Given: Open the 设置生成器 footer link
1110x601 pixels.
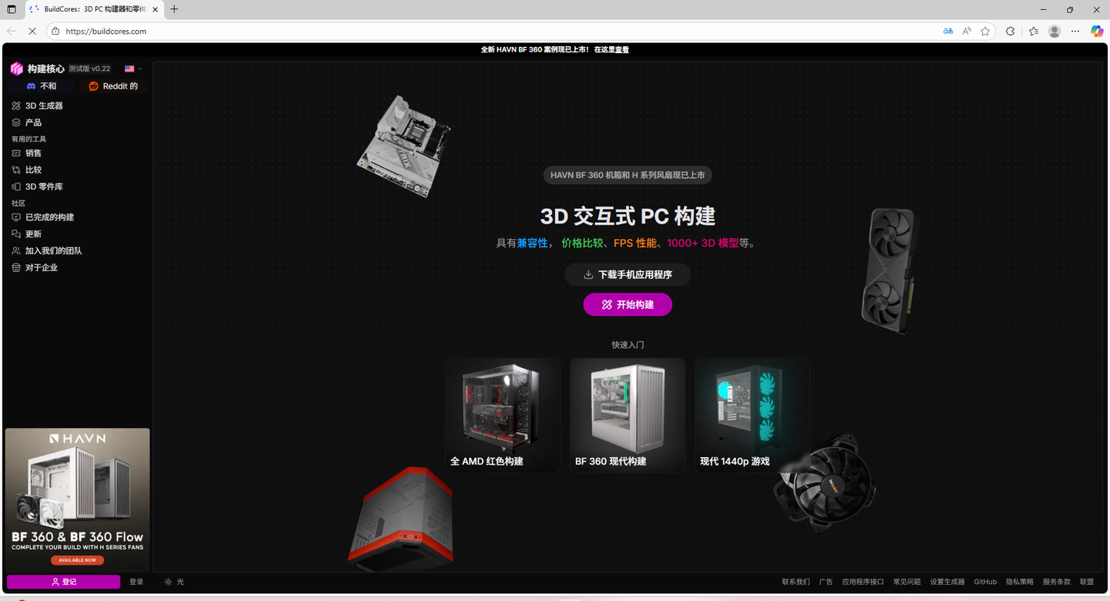Looking at the screenshot, I should [x=947, y=582].
